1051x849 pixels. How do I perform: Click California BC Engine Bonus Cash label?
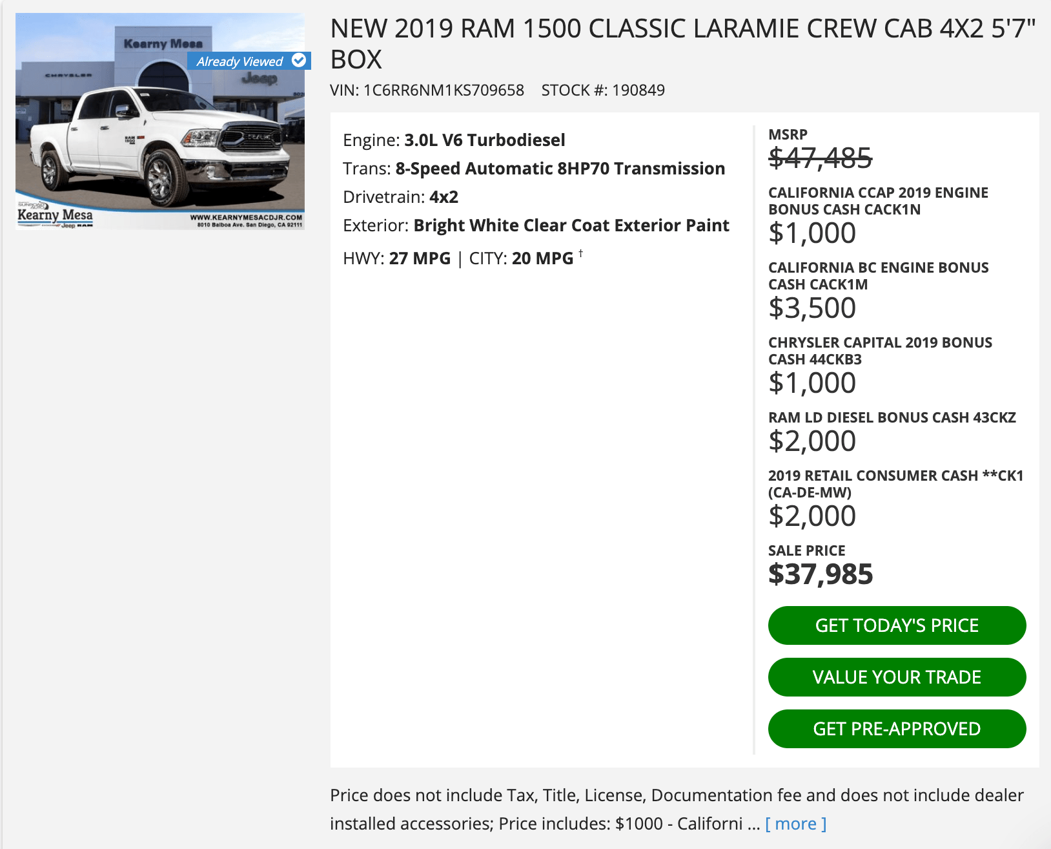pyautogui.click(x=878, y=276)
